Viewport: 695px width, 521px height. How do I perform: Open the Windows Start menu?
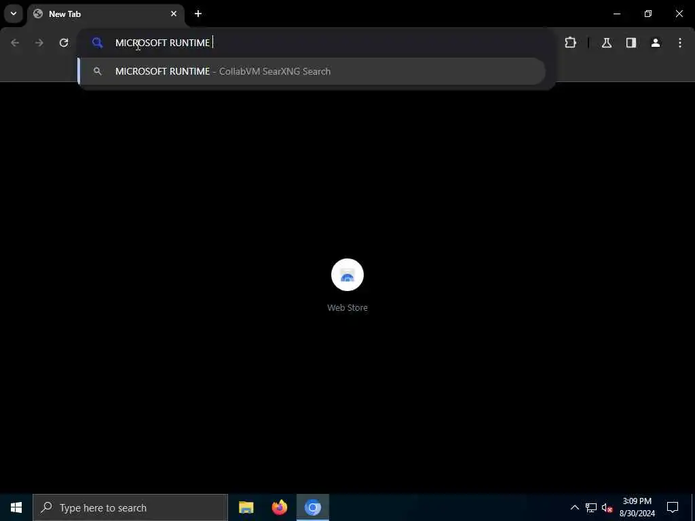pyautogui.click(x=16, y=507)
